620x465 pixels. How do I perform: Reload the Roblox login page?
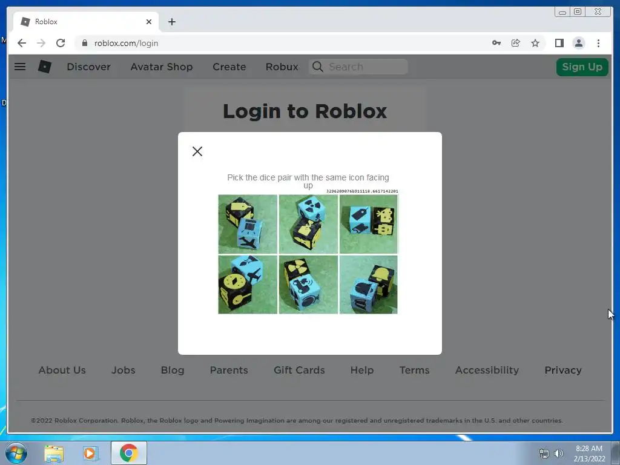[61, 43]
